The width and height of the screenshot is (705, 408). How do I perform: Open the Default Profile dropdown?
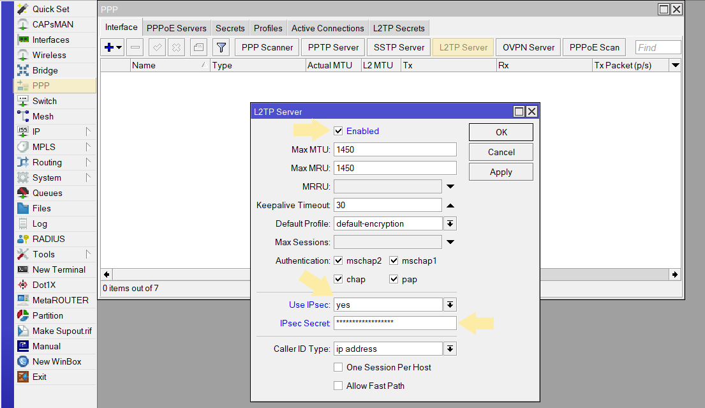click(x=450, y=223)
